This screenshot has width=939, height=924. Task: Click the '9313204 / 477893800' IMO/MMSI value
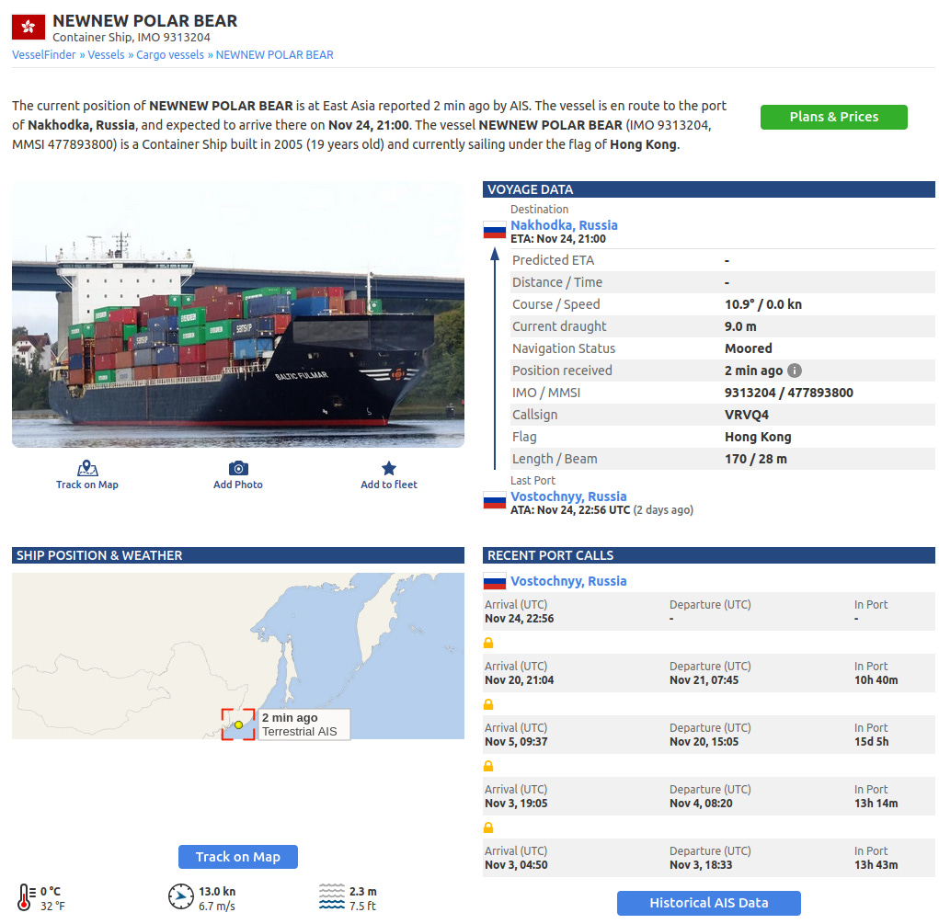789,393
